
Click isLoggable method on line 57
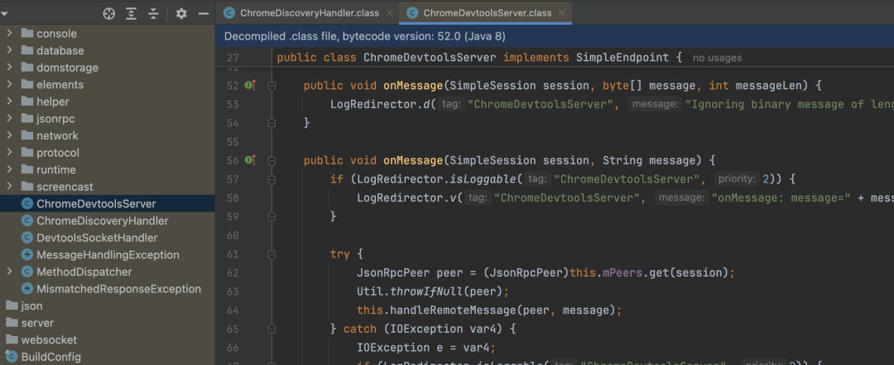484,179
